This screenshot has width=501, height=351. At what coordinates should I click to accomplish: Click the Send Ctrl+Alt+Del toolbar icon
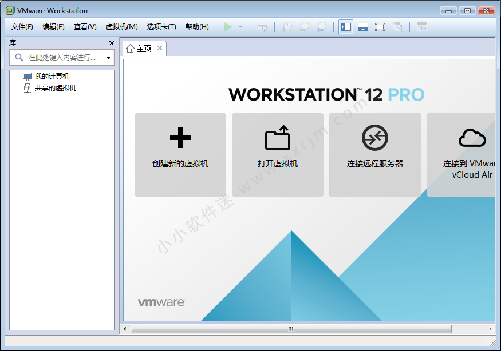click(262, 27)
